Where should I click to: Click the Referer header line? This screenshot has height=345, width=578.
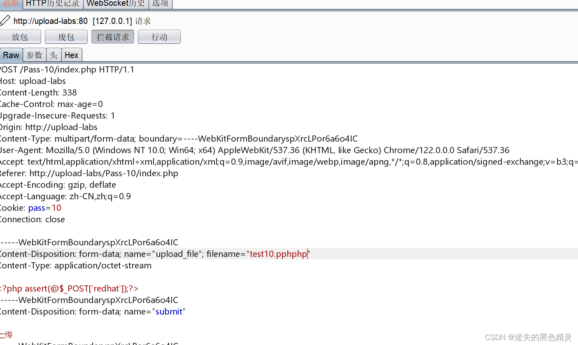(x=89, y=173)
